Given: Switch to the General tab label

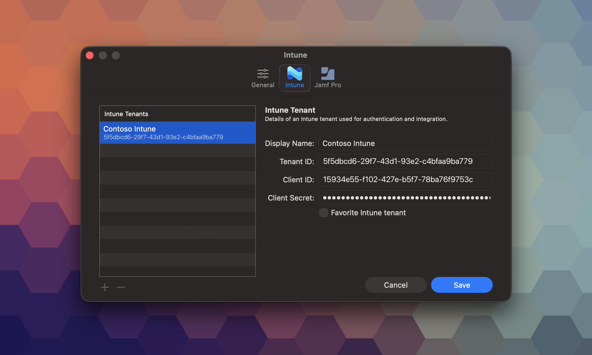Looking at the screenshot, I should (263, 85).
